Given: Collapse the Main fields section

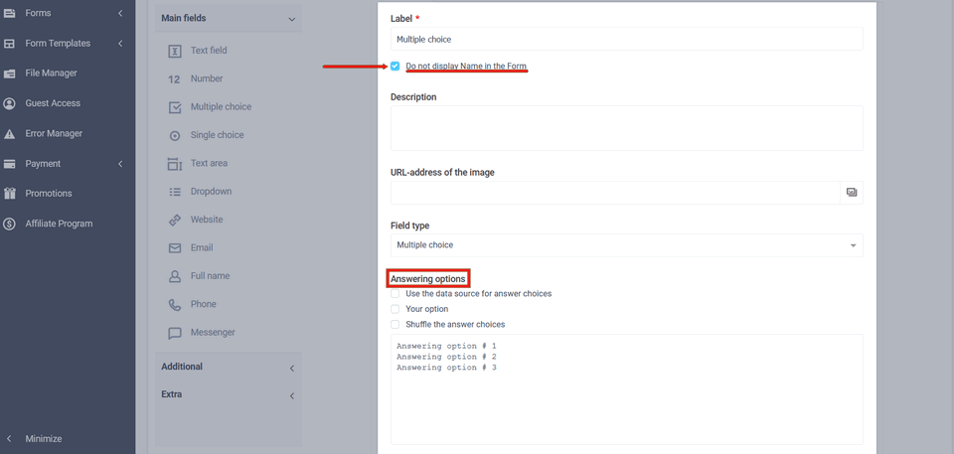Looking at the screenshot, I should click(291, 19).
